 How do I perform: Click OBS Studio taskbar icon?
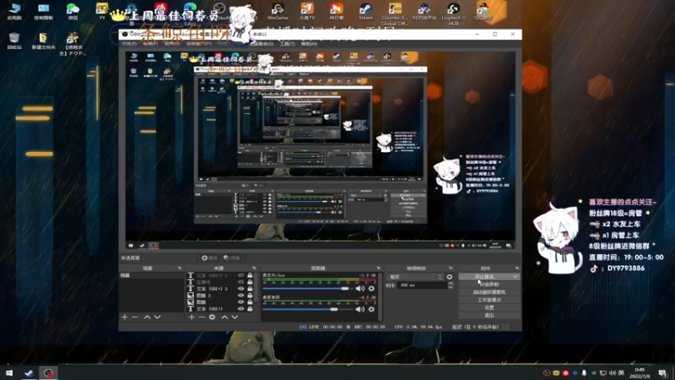pyautogui.click(x=48, y=372)
